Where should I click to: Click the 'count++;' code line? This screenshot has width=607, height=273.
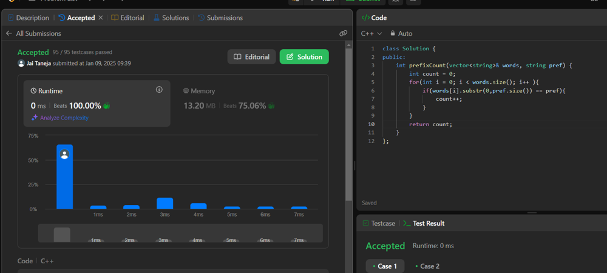pyautogui.click(x=449, y=99)
